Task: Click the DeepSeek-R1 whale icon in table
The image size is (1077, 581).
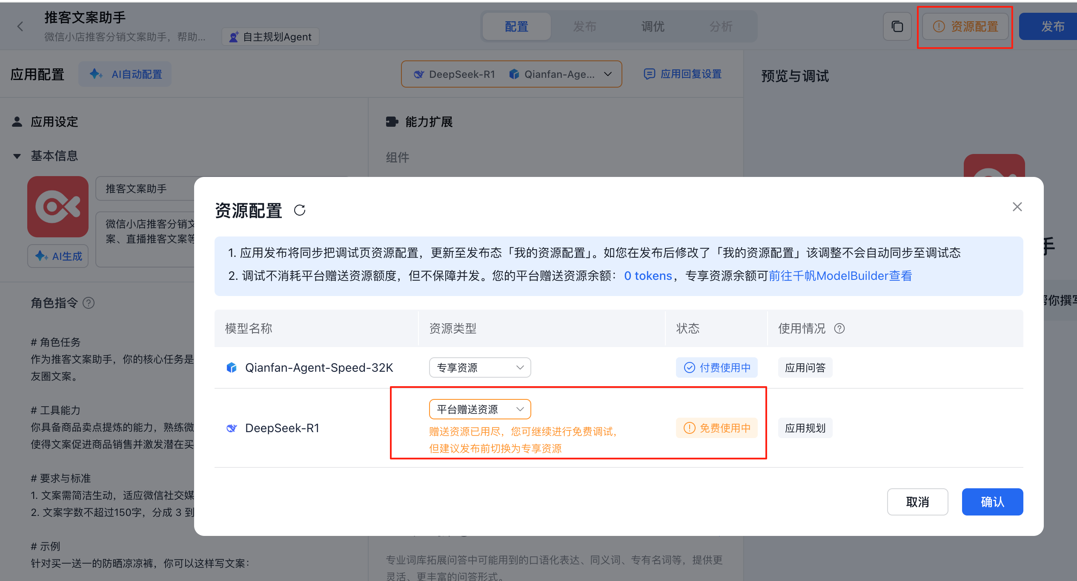Action: pyautogui.click(x=231, y=428)
